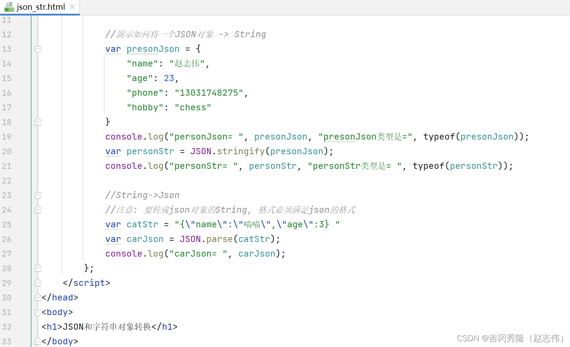Select the json_str.html editor tab
This screenshot has width=570, height=347.
40,7
